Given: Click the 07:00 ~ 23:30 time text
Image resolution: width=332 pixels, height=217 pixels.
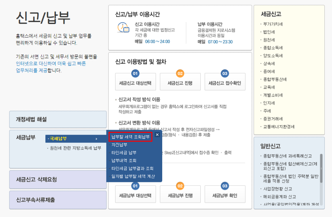Looking at the screenshot, I should (x=220, y=42).
